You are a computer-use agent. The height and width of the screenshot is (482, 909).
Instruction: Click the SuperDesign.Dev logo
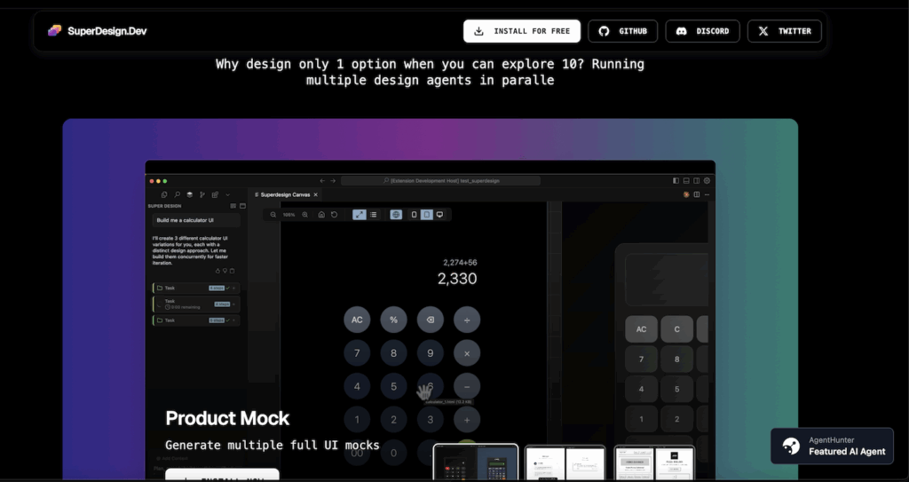98,31
